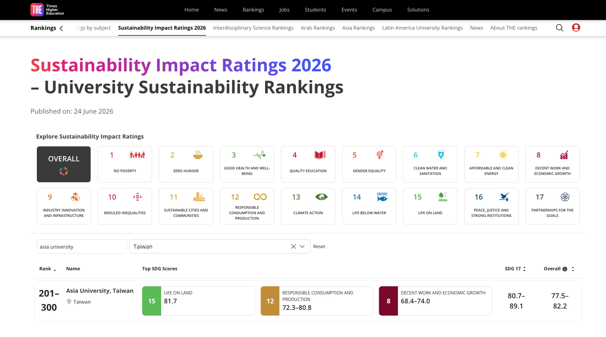Switch to Latin America University Rankings tab

coord(422,28)
